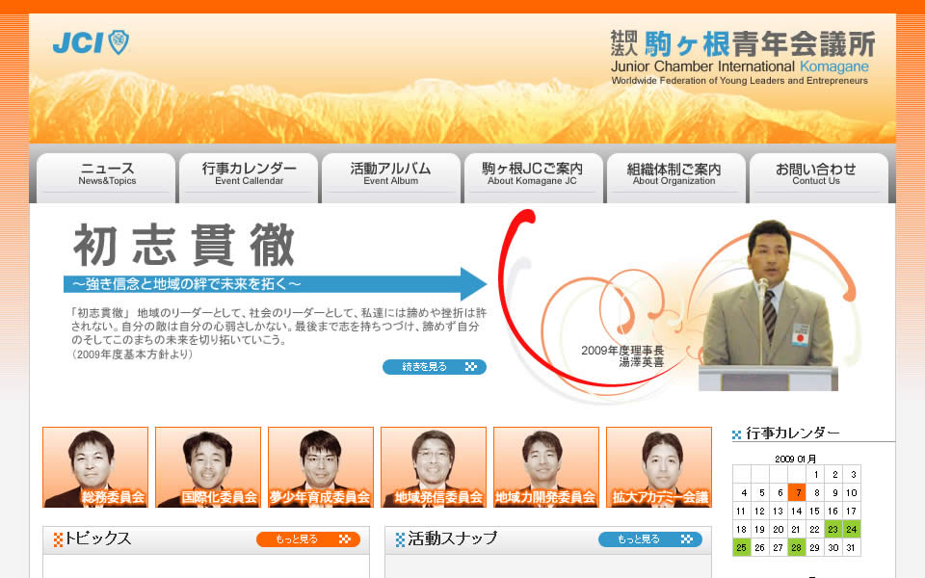925x578 pixels.
Task: Click the orange もっと見る button for トピックス
Action: coord(308,539)
